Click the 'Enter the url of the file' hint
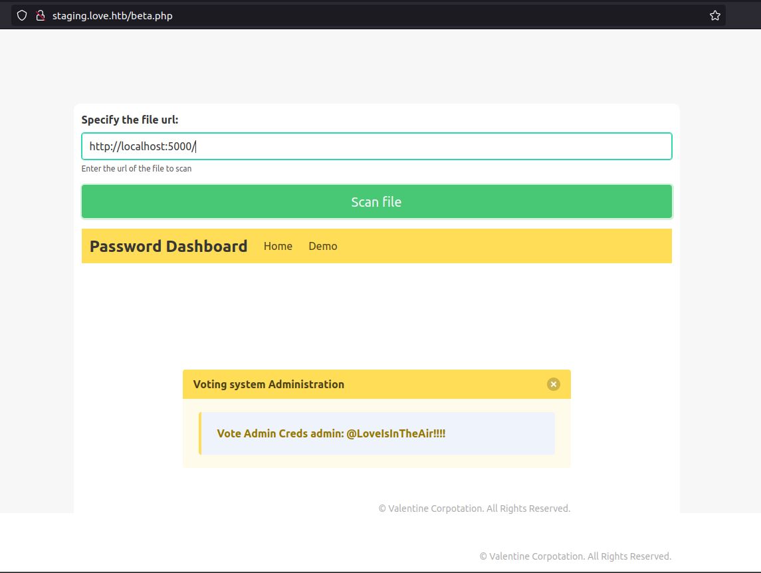This screenshot has height=573, width=761. tap(136, 169)
